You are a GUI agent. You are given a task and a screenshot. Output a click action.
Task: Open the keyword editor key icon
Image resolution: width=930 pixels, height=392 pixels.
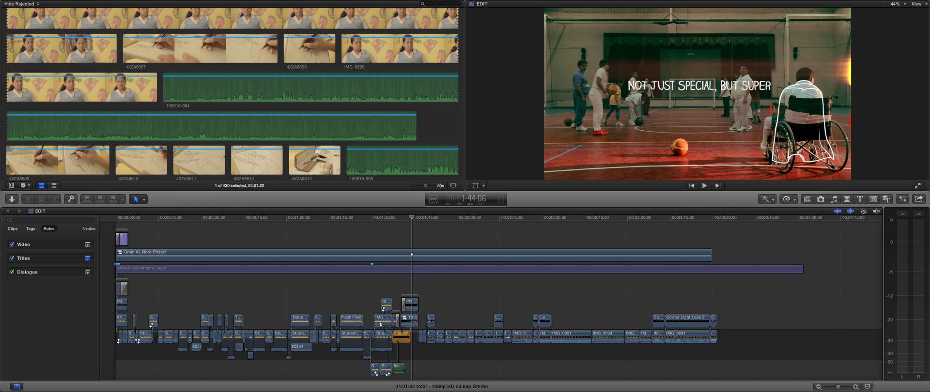(71, 199)
